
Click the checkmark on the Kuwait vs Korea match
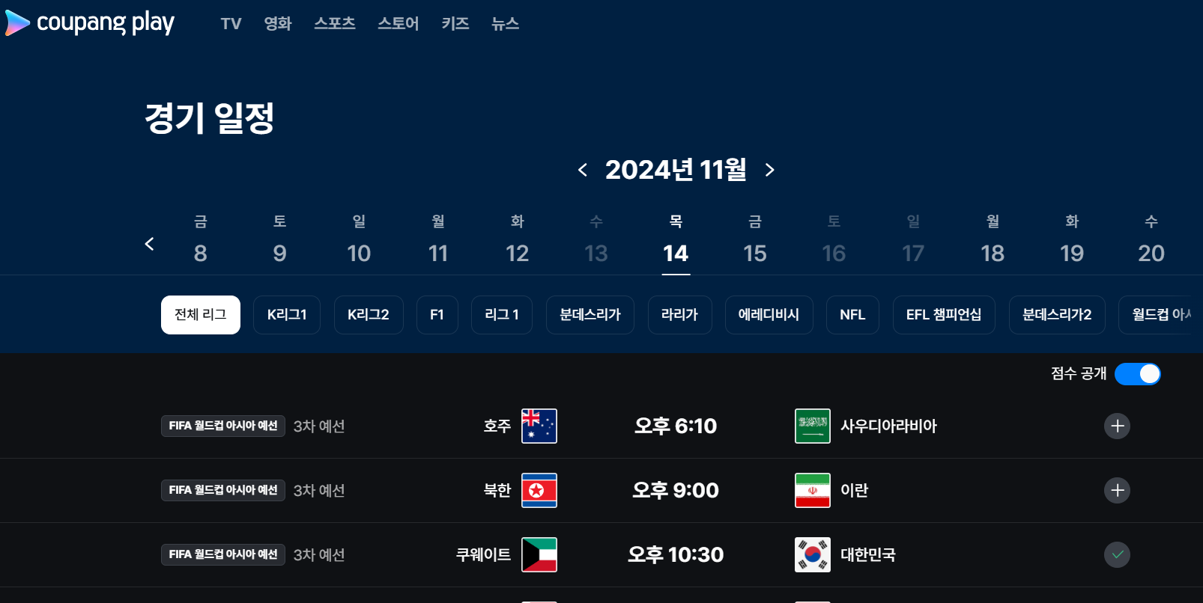click(x=1117, y=554)
